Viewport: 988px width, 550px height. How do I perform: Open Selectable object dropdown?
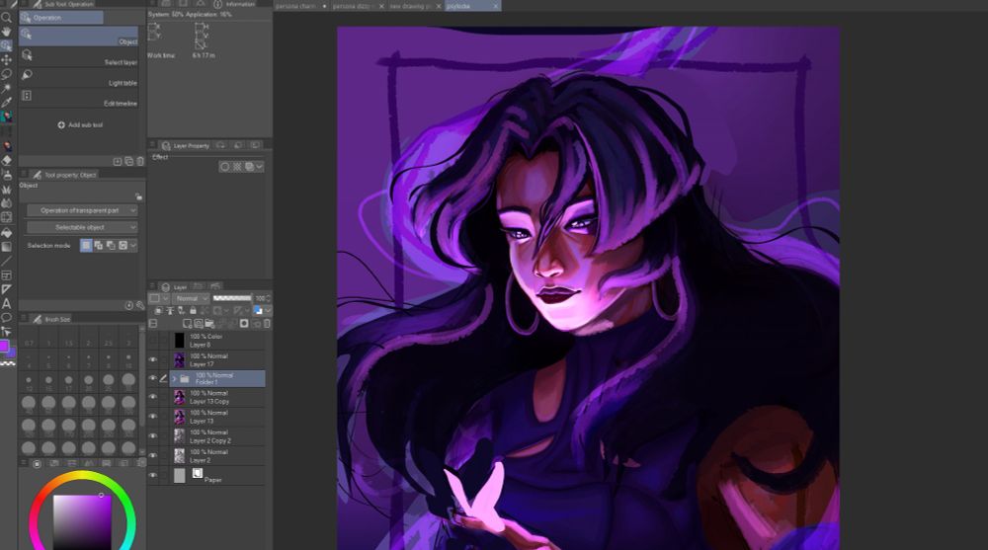[82, 227]
